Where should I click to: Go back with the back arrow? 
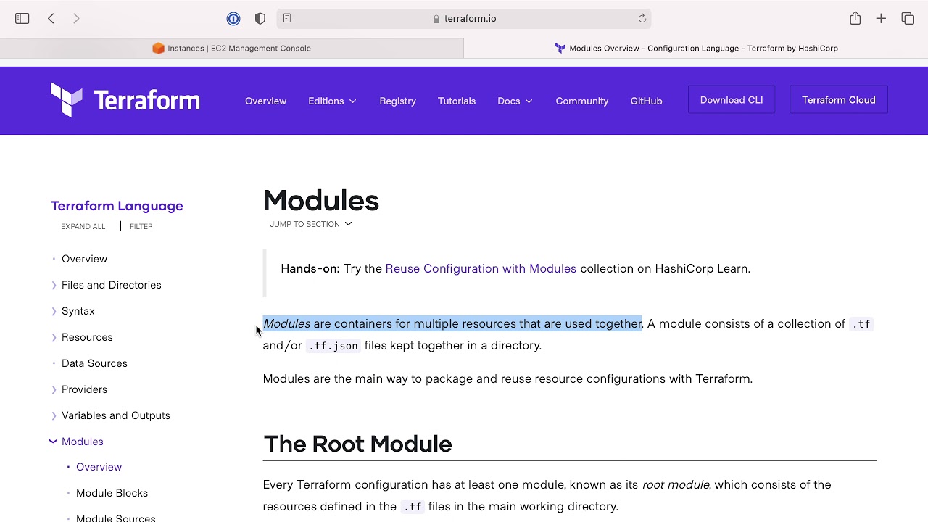51,19
